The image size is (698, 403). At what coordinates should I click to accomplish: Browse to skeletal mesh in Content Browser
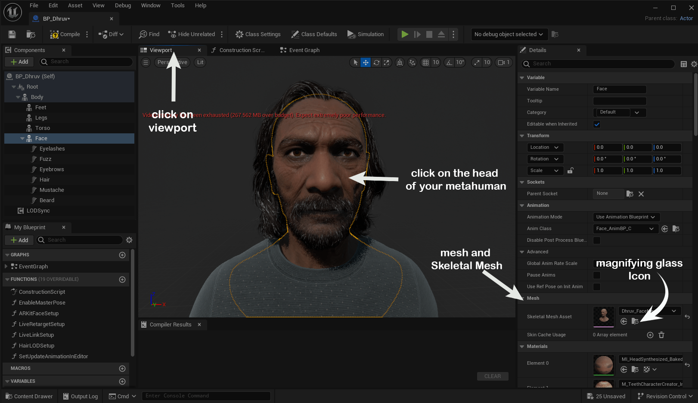coord(635,321)
